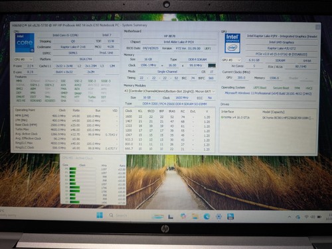The image size is (332, 249).
Task: Open the CPU #0 selector dropdown
Action: (x=23, y=60)
